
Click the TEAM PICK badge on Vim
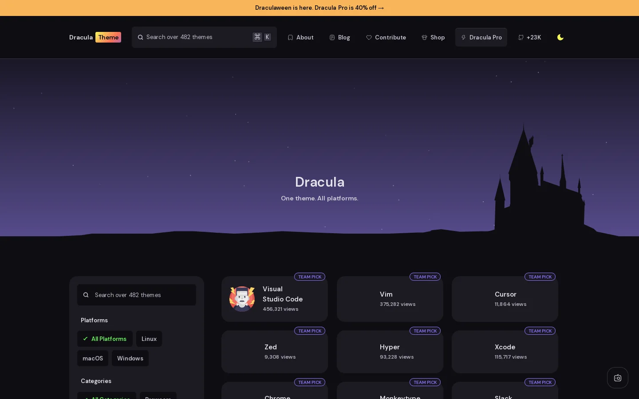425,277
